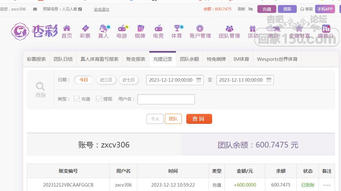This screenshot has height=191, width=341.
Task: Edit the reserved message pencil icon
Action: (x=80, y=9)
